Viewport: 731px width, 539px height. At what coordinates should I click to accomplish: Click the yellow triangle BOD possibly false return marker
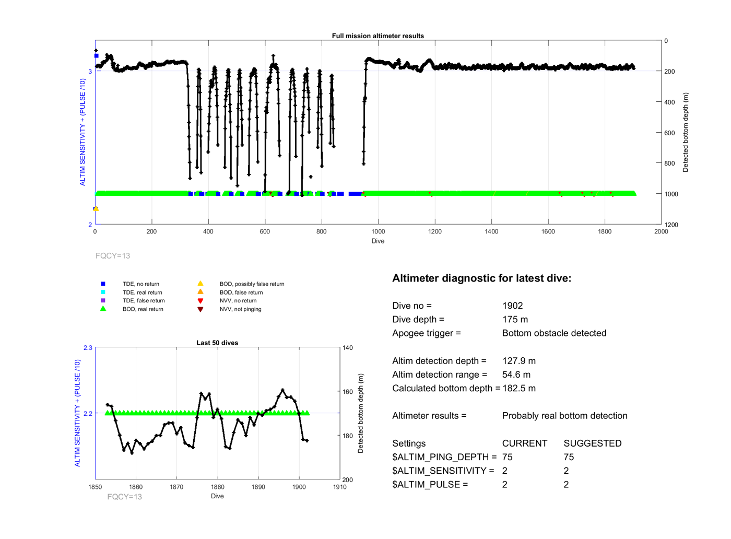(x=200, y=284)
